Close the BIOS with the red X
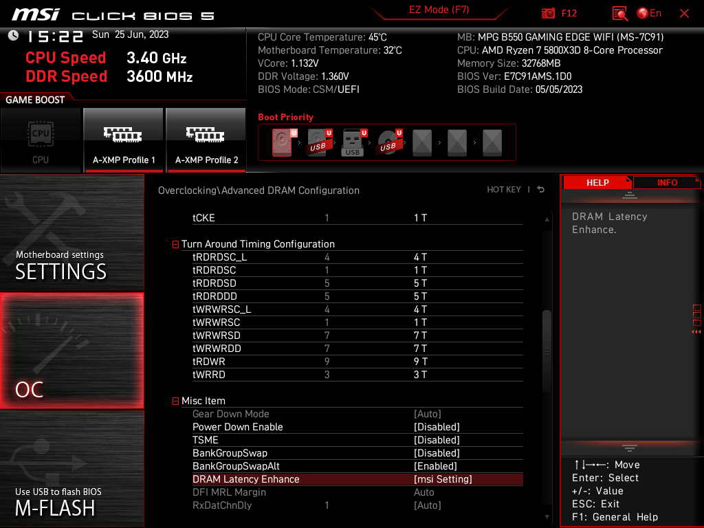This screenshot has height=528, width=704. (684, 14)
